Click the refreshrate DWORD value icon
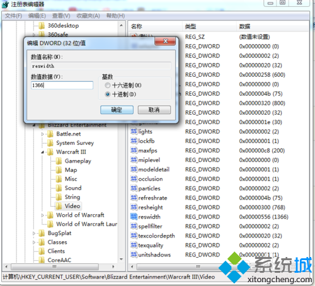The width and height of the screenshot is (315, 286). [134, 198]
